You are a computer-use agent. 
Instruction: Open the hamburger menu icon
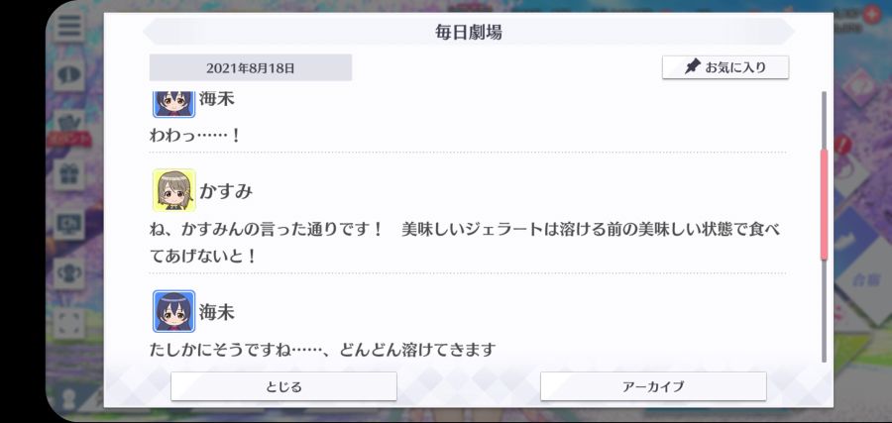[x=69, y=26]
